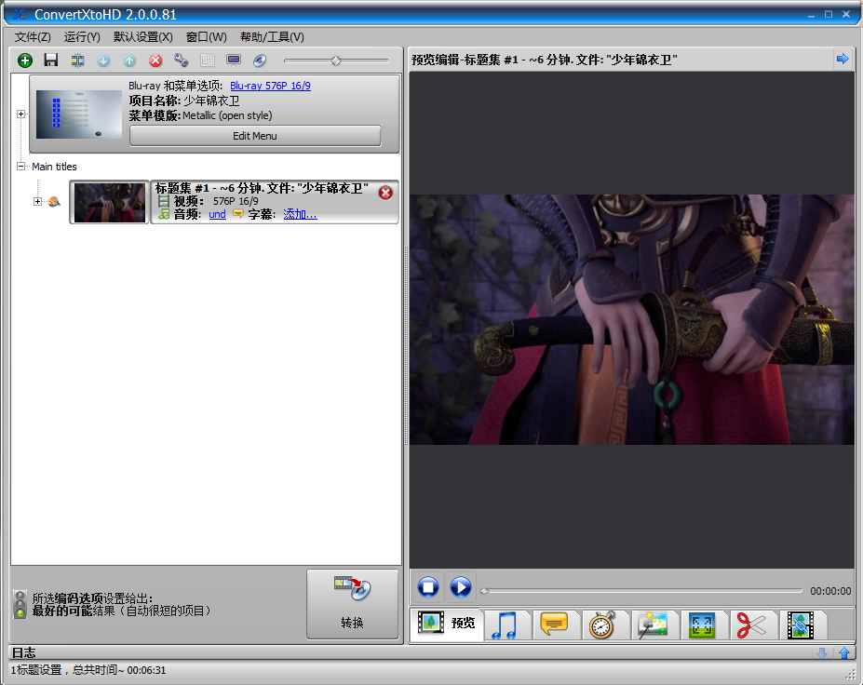Open the cut scissors tab
Viewport: 863px width, 685px height.
pos(751,625)
